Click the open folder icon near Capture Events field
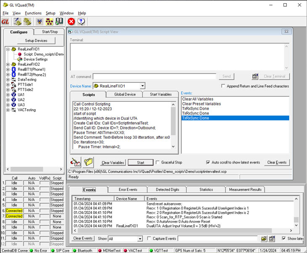 point(264,239)
